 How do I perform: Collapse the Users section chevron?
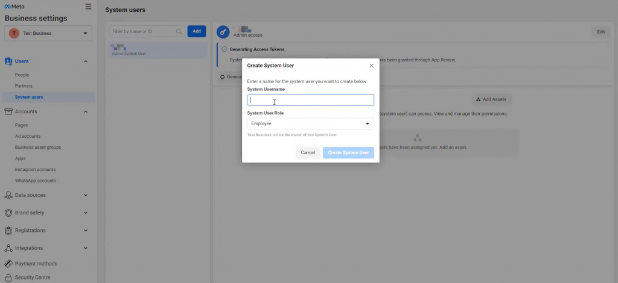[86, 61]
